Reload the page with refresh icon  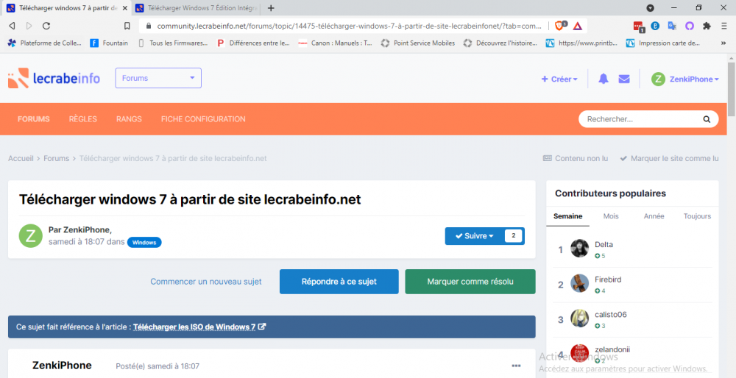pyautogui.click(x=46, y=26)
